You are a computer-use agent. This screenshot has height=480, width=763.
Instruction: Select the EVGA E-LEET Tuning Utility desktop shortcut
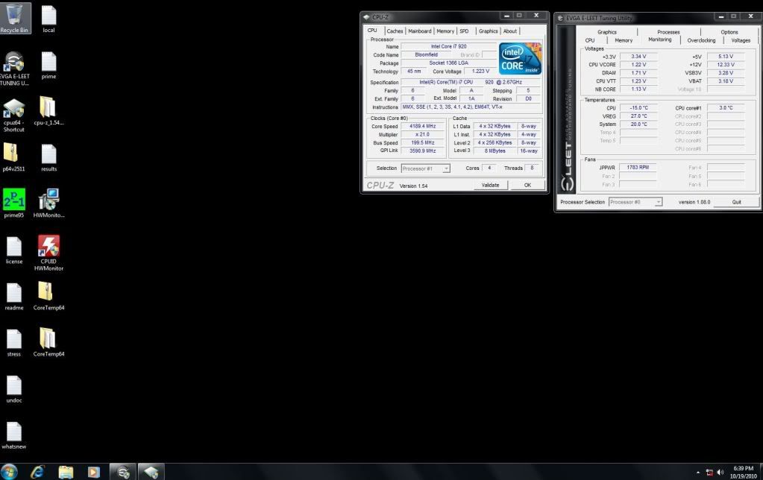pos(14,68)
